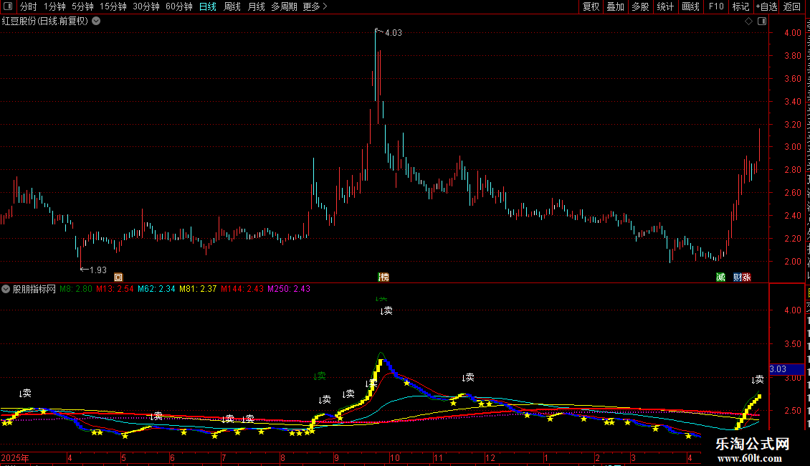
Task: Expand the 更多 periods menu
Action: (x=315, y=6)
